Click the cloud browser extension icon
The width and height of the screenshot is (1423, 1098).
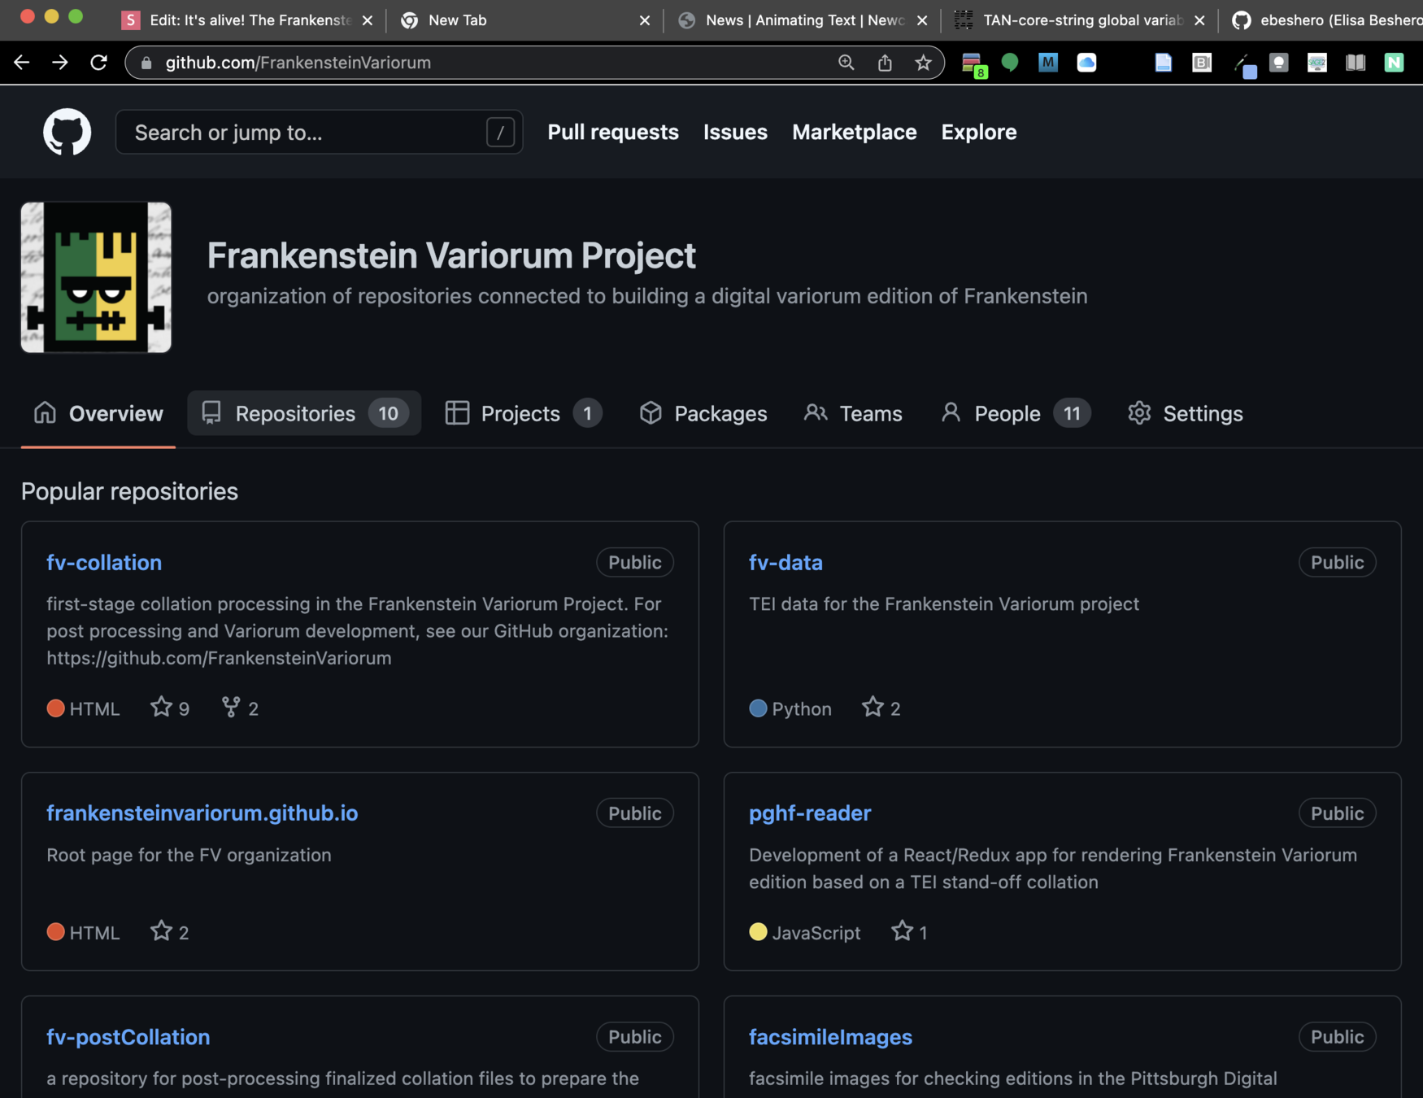tap(1086, 63)
